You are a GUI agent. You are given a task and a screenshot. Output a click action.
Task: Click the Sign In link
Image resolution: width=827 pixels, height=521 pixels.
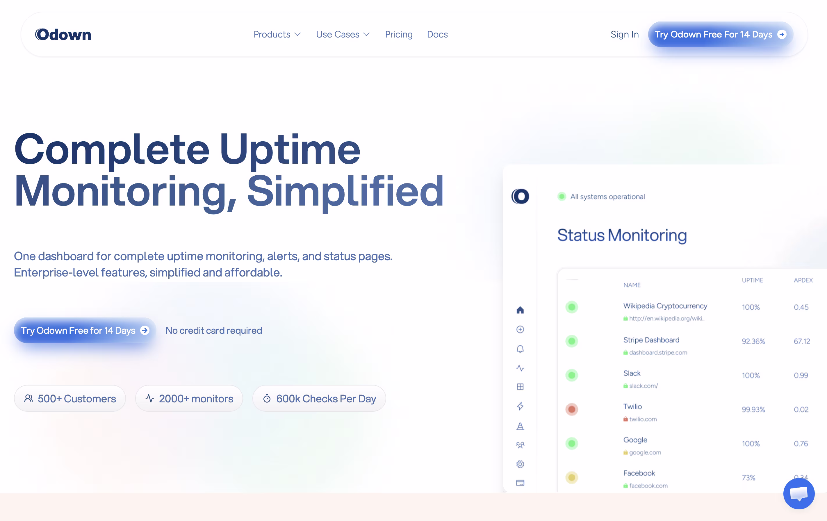click(624, 34)
